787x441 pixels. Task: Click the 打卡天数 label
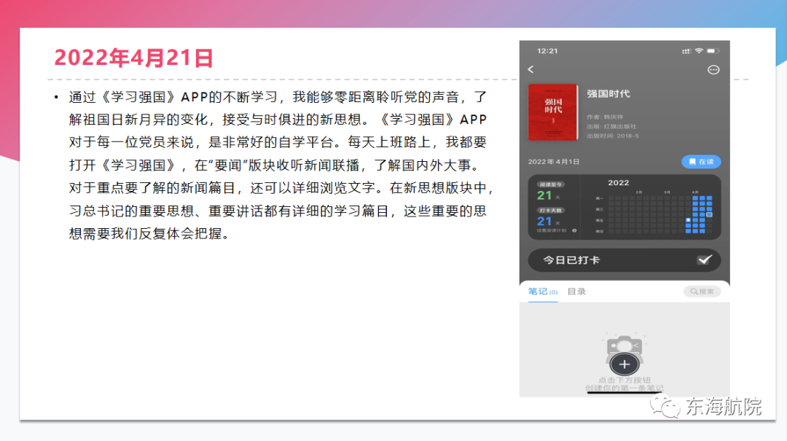click(550, 211)
